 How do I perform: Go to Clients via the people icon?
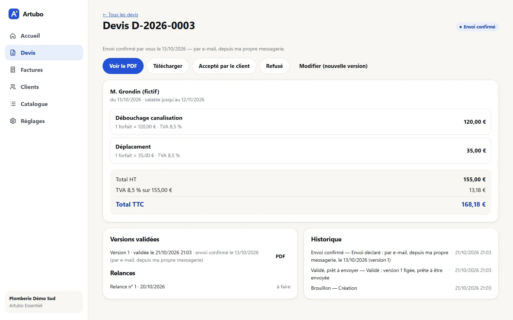tap(13, 87)
